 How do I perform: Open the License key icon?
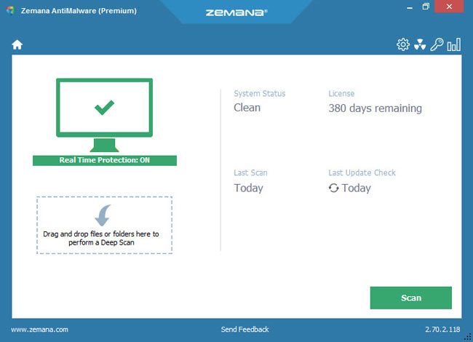click(437, 44)
